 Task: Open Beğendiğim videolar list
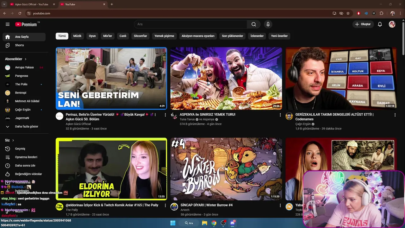pos(24,174)
